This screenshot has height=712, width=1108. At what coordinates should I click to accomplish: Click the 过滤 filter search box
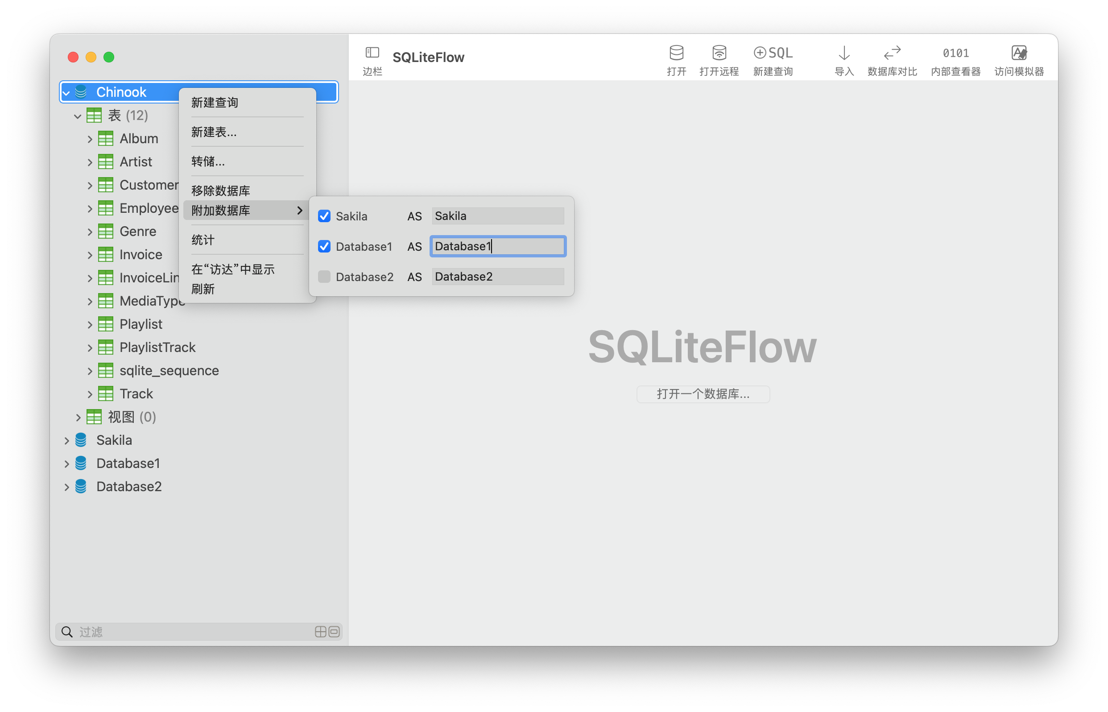[185, 632]
